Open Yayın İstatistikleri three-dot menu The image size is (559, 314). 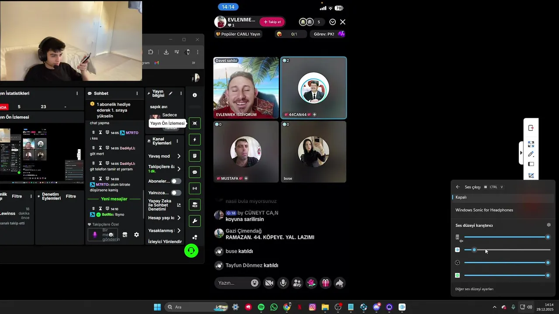(x=77, y=93)
